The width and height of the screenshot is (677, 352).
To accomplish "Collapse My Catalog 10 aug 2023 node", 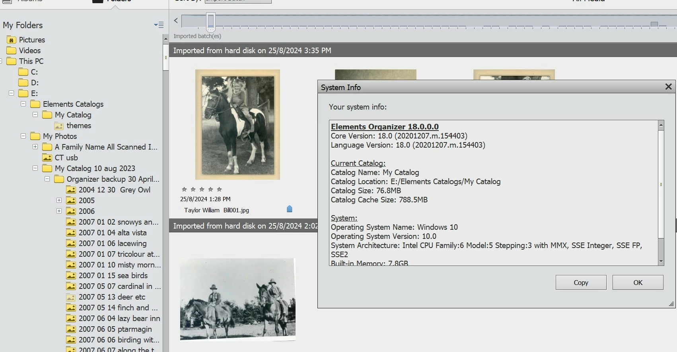I will click(x=35, y=168).
